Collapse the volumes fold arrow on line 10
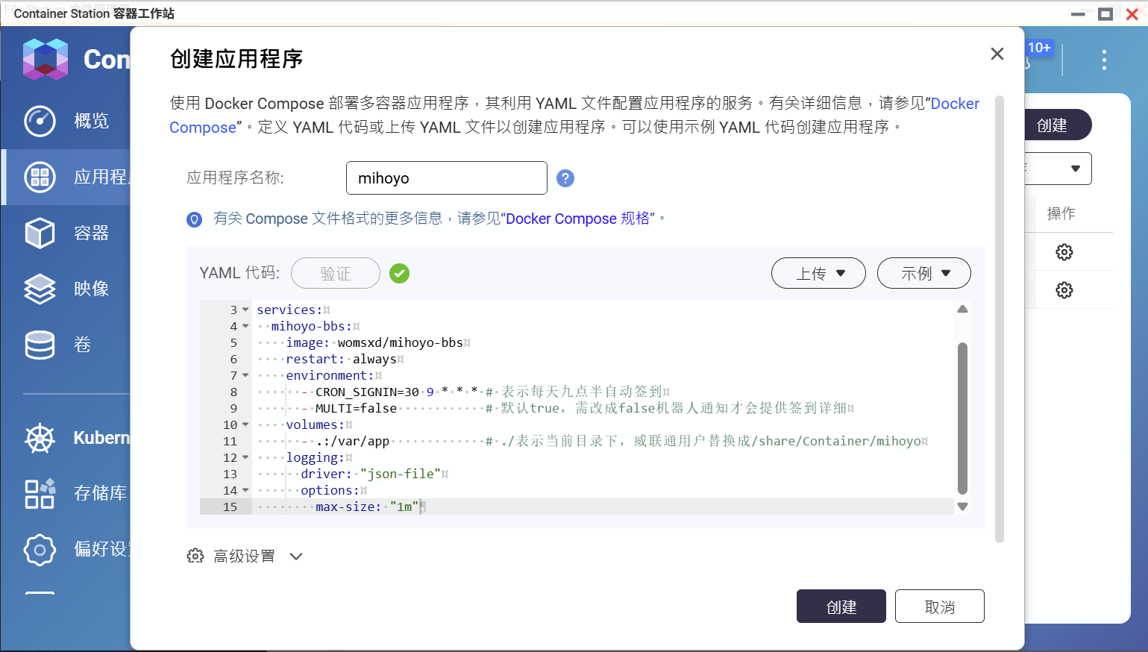This screenshot has width=1148, height=652. 245,424
